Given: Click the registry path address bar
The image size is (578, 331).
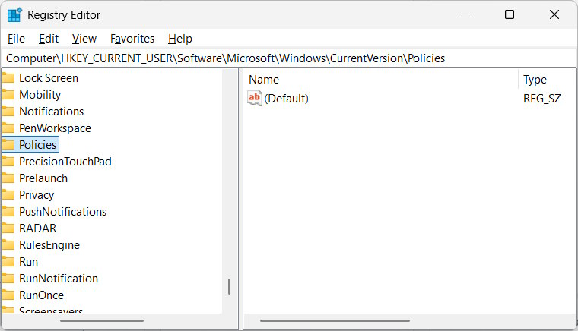Looking at the screenshot, I should coord(289,58).
